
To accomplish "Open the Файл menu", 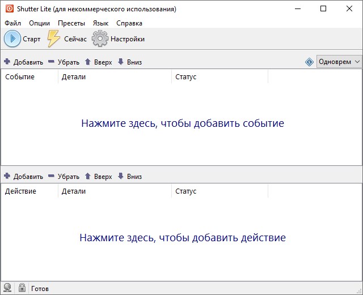I will click(12, 23).
